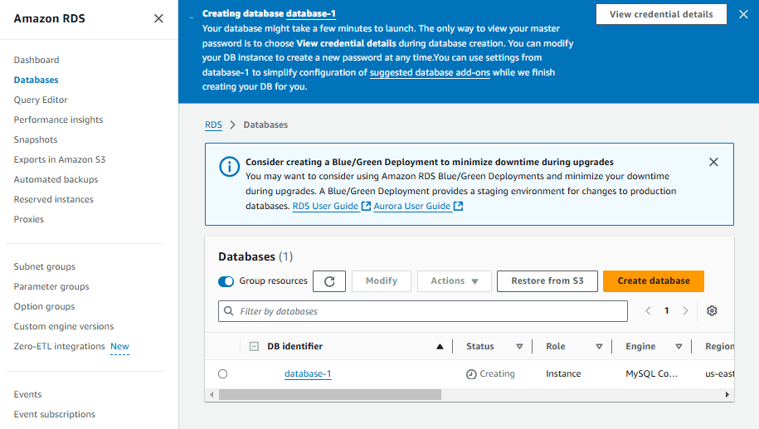Collapse the DB identifier group icon
The image size is (759, 429).
pyautogui.click(x=254, y=347)
